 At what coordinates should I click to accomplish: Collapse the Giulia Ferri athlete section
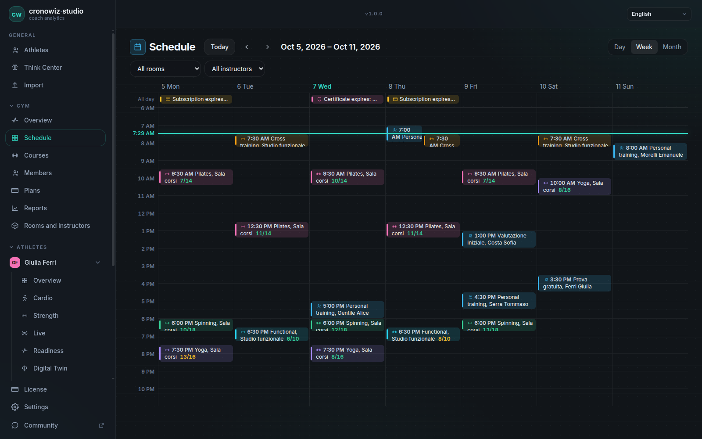click(x=98, y=263)
